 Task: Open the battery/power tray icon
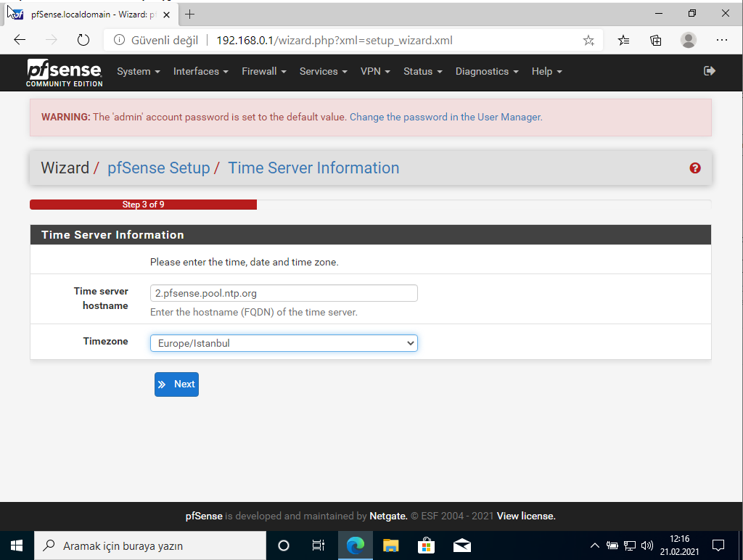(x=612, y=545)
